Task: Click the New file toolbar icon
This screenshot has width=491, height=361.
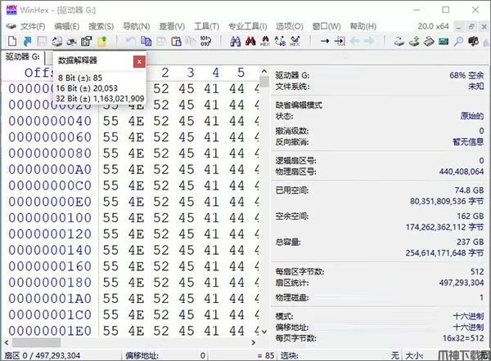Action: point(11,41)
